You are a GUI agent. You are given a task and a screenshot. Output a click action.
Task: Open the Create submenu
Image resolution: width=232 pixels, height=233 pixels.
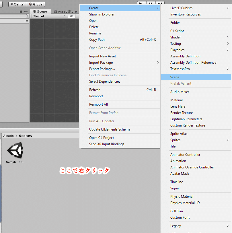pos(120,8)
